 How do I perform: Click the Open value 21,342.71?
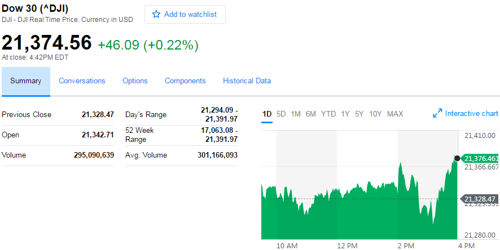(98, 135)
